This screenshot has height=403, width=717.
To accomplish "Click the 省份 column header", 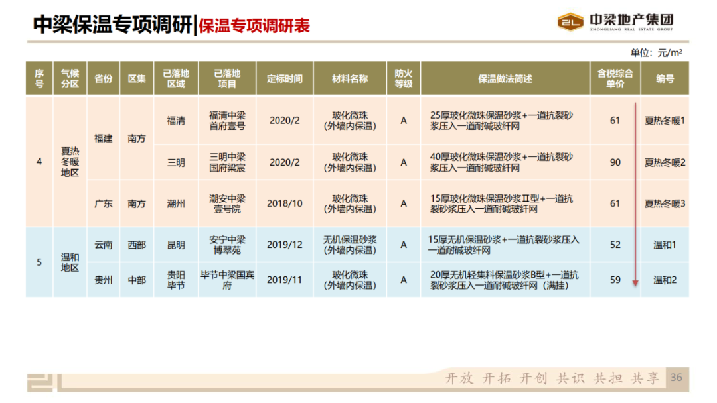I will click(104, 78).
